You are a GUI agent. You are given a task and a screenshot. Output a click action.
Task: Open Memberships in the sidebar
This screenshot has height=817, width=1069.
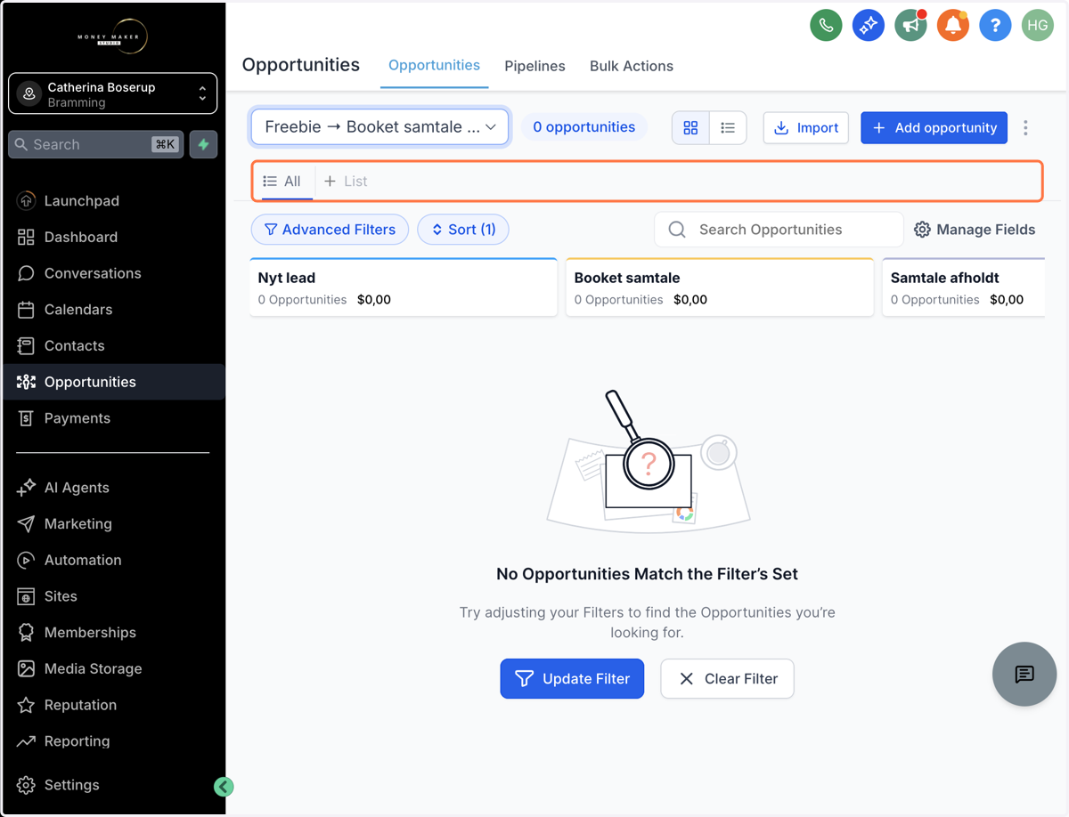coord(112,633)
